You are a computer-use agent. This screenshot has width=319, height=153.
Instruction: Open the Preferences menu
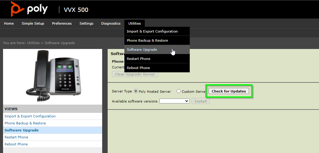(x=62, y=23)
